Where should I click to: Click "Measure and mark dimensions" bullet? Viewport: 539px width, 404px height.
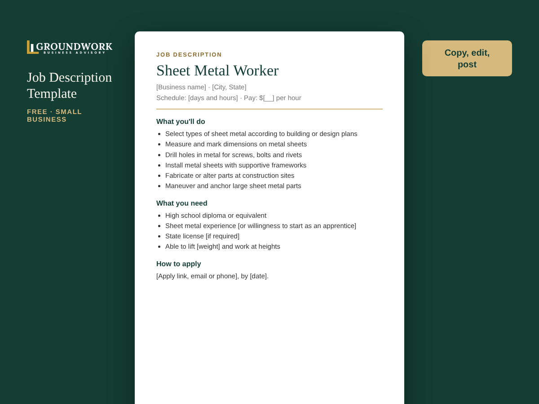coord(236,144)
